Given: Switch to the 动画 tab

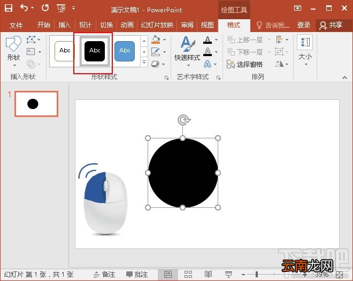Looking at the screenshot, I should pos(127,25).
